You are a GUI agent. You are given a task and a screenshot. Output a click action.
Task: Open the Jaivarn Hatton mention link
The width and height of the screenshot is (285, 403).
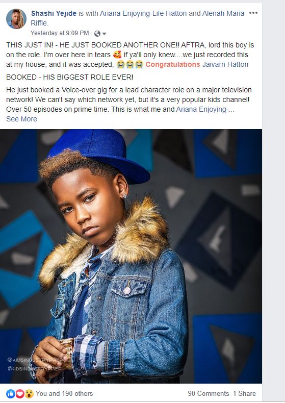[225, 64]
